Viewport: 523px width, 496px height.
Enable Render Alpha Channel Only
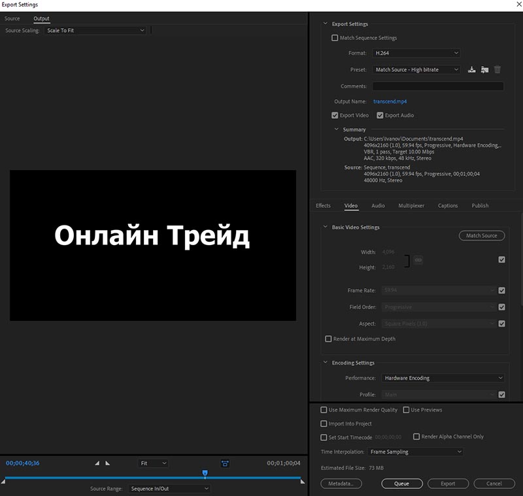(416, 437)
